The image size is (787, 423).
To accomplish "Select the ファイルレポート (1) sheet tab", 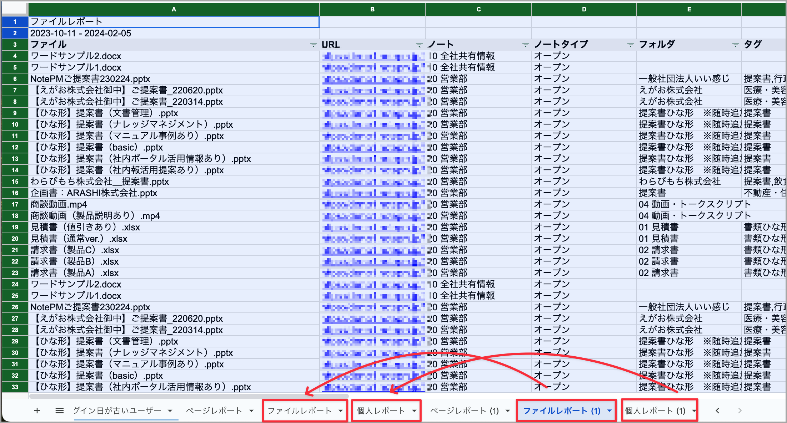I will [x=562, y=411].
